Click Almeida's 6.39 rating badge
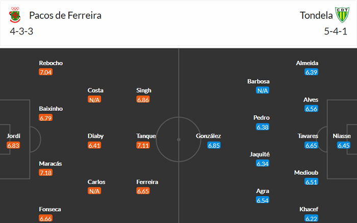 [311, 72]
